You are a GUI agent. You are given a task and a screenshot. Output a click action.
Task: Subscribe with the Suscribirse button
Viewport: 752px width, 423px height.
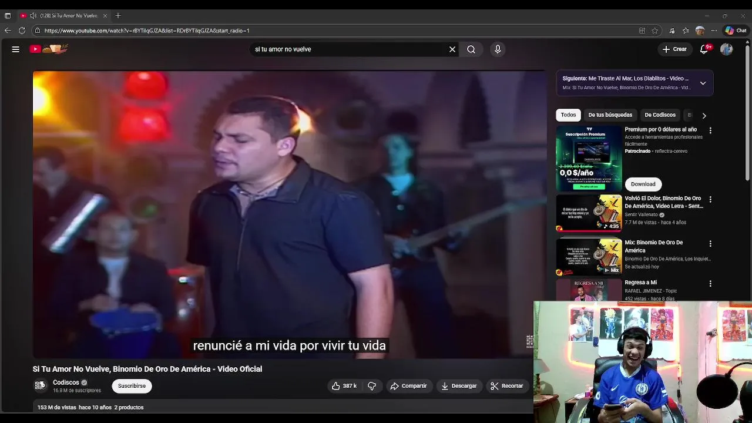[x=132, y=386]
